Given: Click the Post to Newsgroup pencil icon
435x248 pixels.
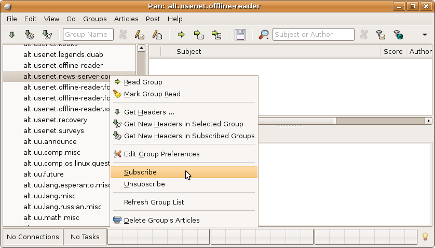Looking at the screenshot, I should point(139,35).
